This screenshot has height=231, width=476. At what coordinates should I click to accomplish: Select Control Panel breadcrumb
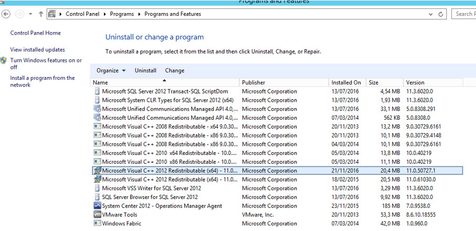(82, 14)
